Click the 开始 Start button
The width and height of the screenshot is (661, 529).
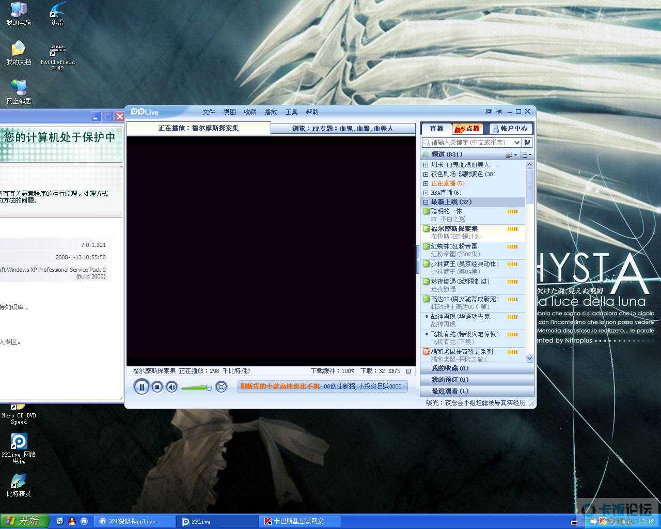[24, 521]
